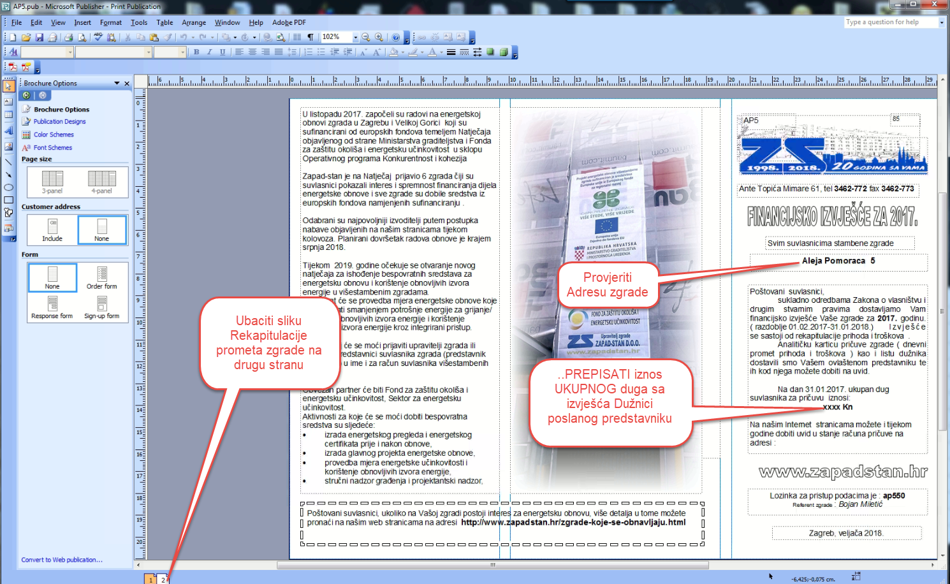Open Font Schemes link

(53, 147)
